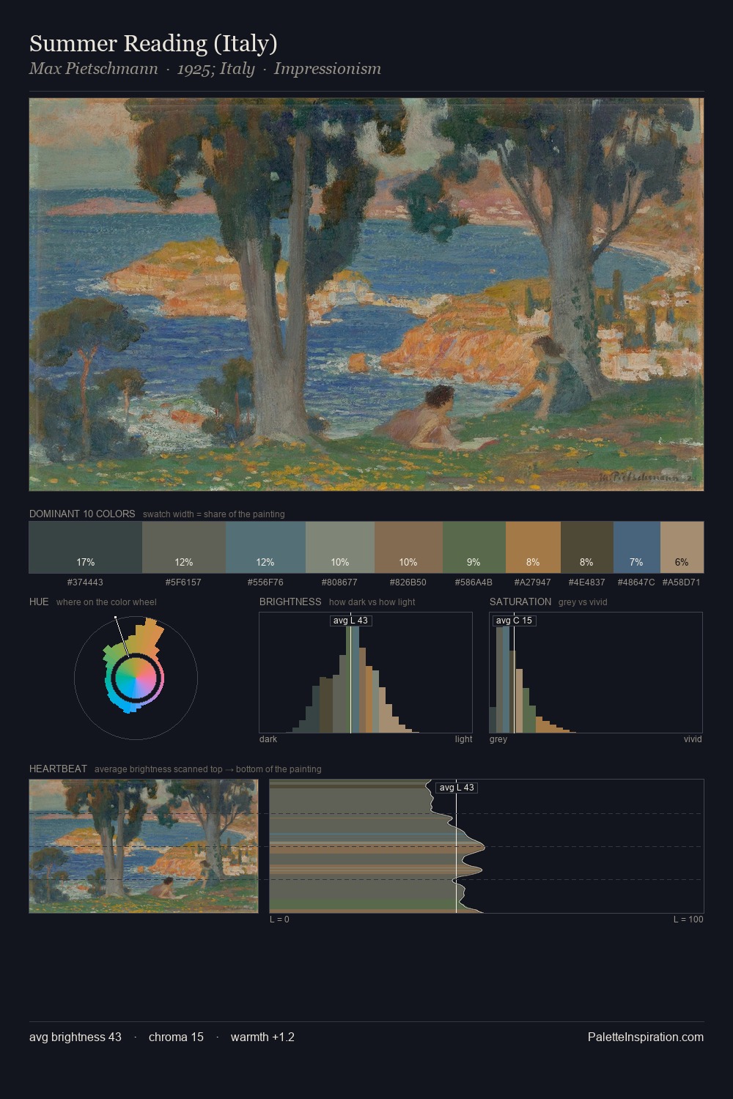The height and width of the screenshot is (1099, 733).
Task: Pick the #556F76 blue-grey swatch
Action: 265,547
